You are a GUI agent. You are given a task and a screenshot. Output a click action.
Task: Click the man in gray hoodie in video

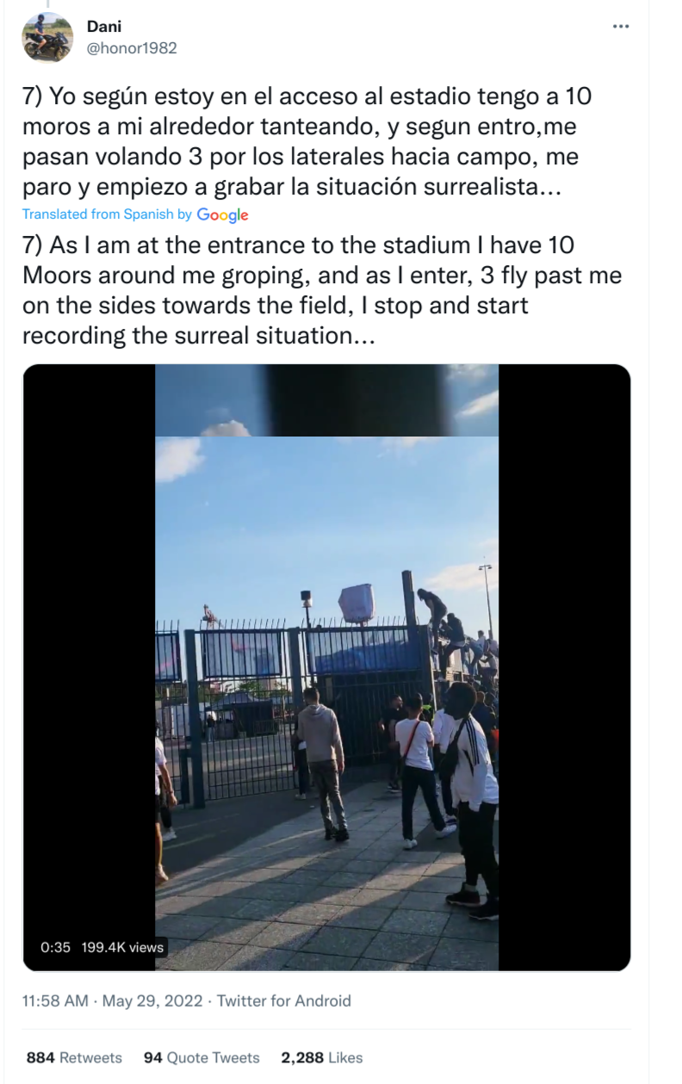coord(322,758)
